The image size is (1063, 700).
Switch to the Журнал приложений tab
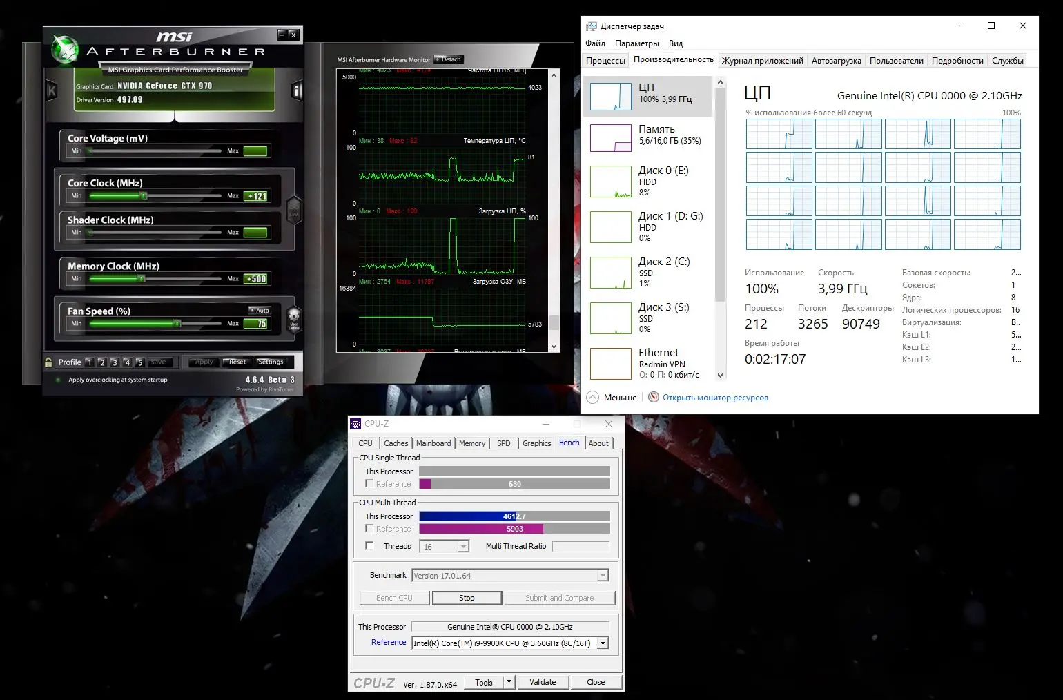[x=763, y=61]
